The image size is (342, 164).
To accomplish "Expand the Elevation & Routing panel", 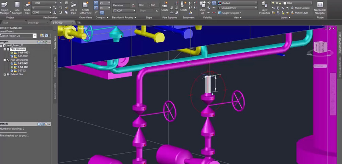I will pyautogui.click(x=124, y=18).
